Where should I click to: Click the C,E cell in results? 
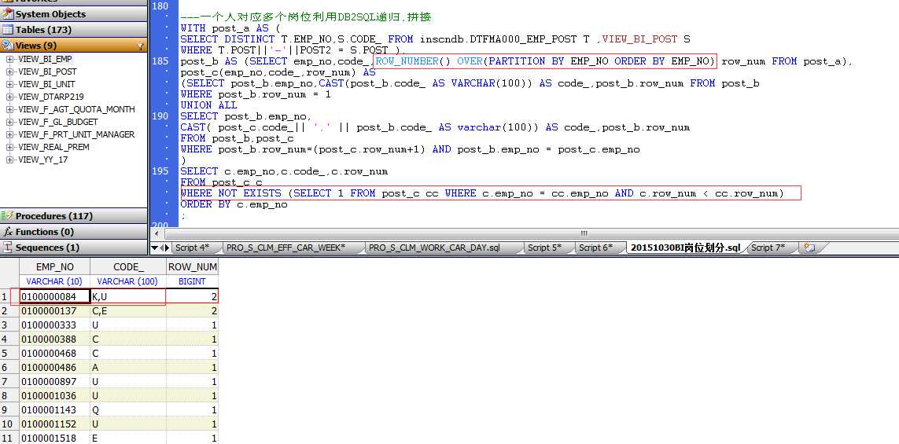[x=128, y=310]
